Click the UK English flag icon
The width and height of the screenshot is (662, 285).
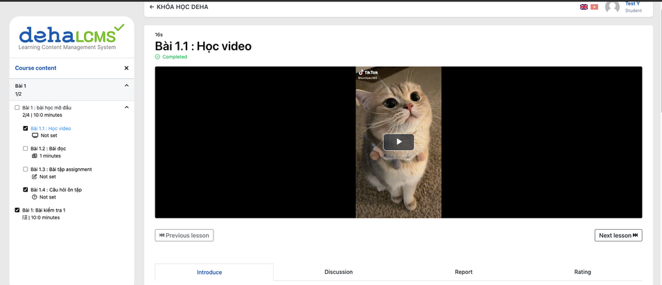pyautogui.click(x=584, y=7)
